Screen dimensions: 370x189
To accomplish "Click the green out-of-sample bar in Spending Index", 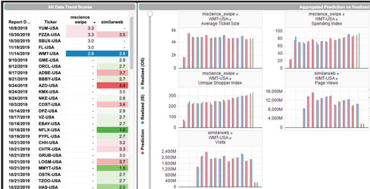I will (359, 50).
